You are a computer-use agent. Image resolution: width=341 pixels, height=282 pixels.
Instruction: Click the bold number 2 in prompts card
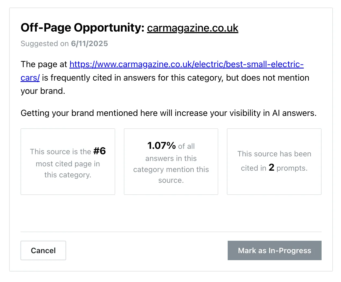pyautogui.click(x=271, y=167)
